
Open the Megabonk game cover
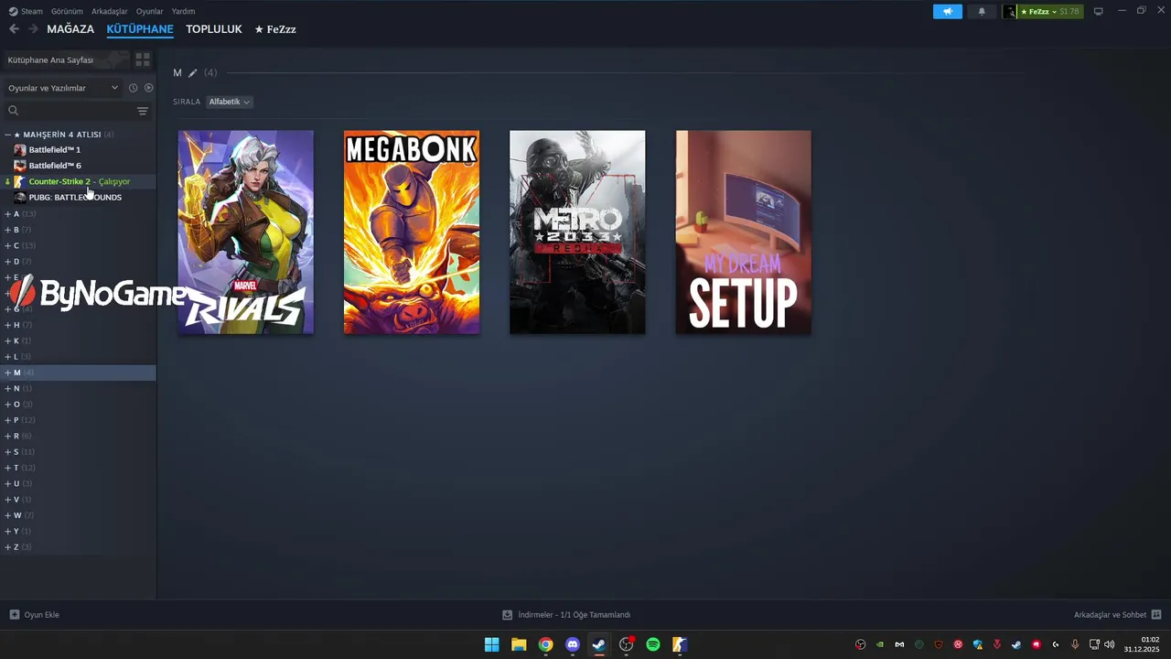(412, 232)
